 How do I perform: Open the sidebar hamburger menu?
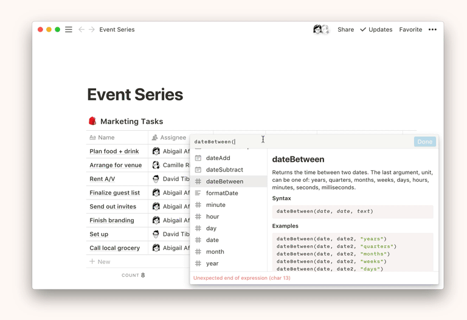click(x=69, y=29)
